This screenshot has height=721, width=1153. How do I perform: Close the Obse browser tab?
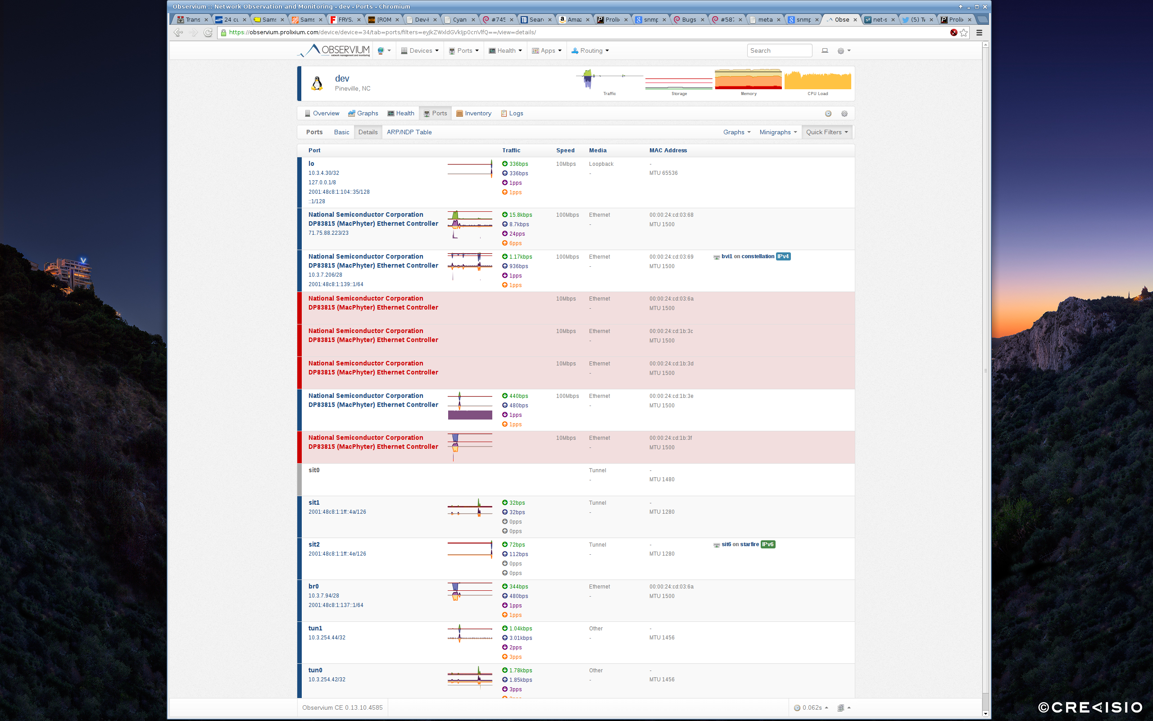tap(855, 19)
